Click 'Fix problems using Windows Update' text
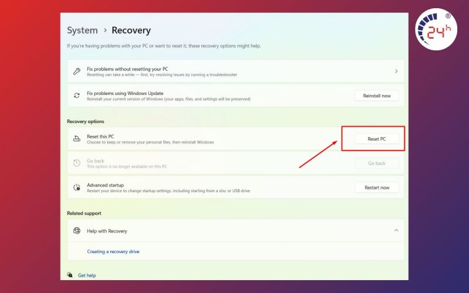 pos(125,93)
